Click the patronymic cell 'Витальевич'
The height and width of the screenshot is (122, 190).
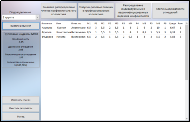tap(78, 32)
